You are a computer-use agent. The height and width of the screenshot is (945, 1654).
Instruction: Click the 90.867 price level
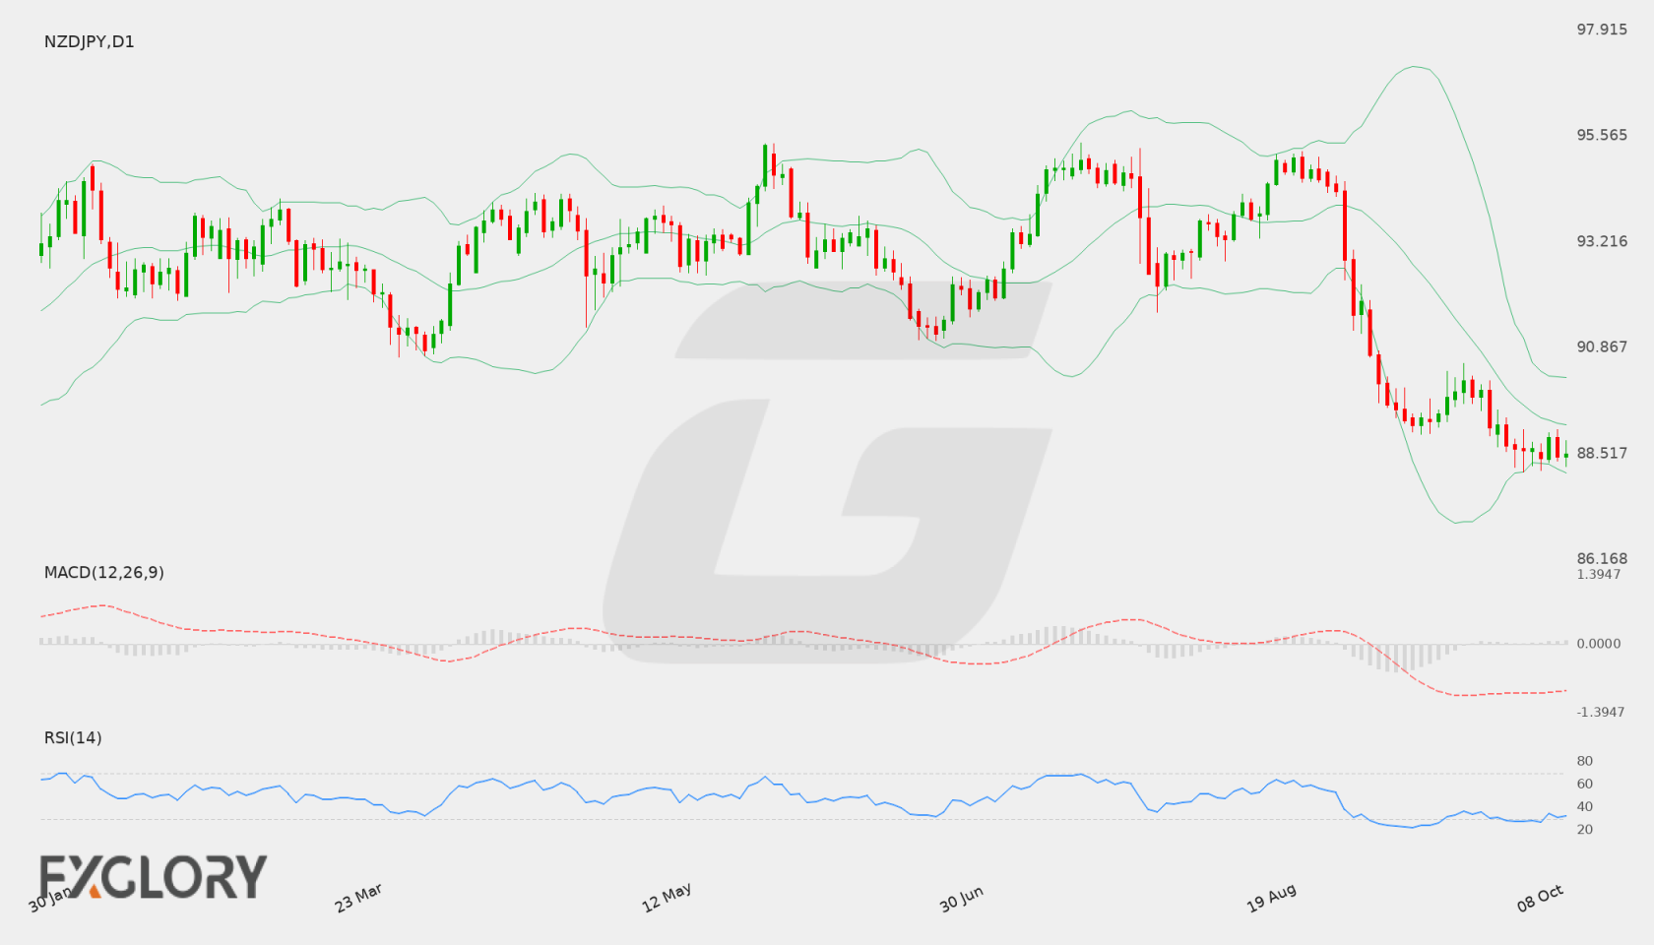(x=1602, y=346)
